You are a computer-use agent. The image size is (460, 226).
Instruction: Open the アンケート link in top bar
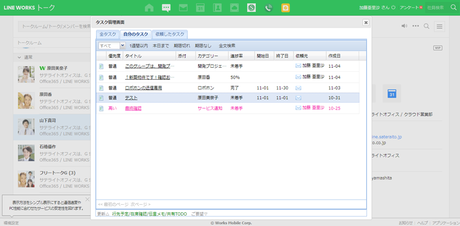409,7
